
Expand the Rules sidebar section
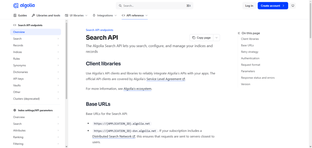58,59
